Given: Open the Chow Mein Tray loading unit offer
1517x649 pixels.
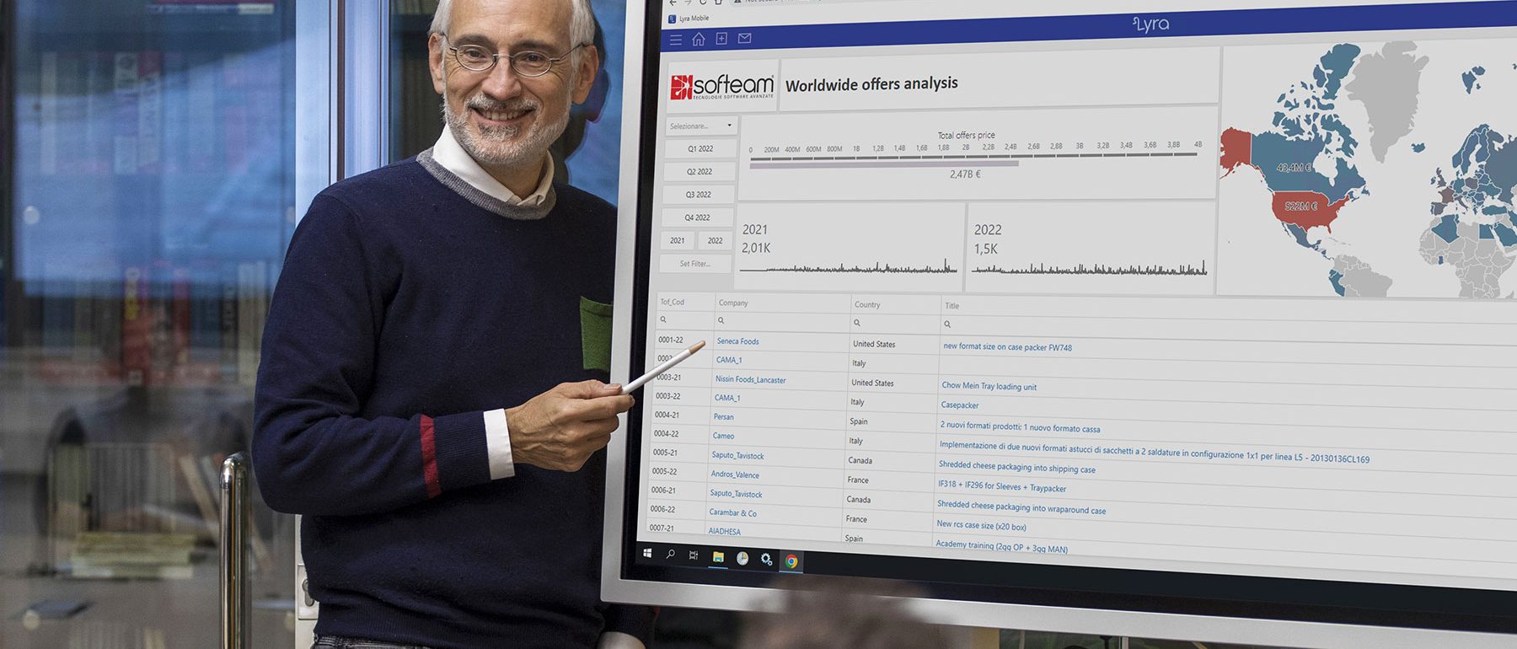Looking at the screenshot, I should click(989, 386).
